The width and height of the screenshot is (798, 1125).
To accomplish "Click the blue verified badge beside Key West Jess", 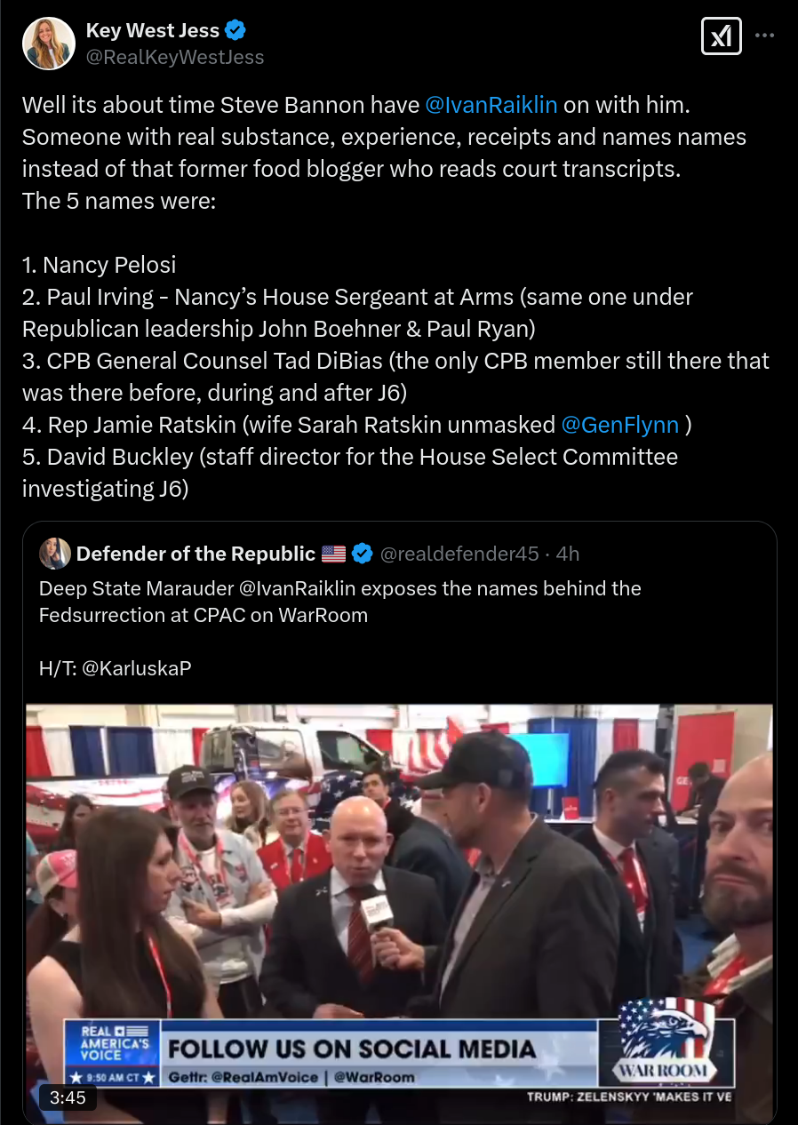I will coord(235,30).
